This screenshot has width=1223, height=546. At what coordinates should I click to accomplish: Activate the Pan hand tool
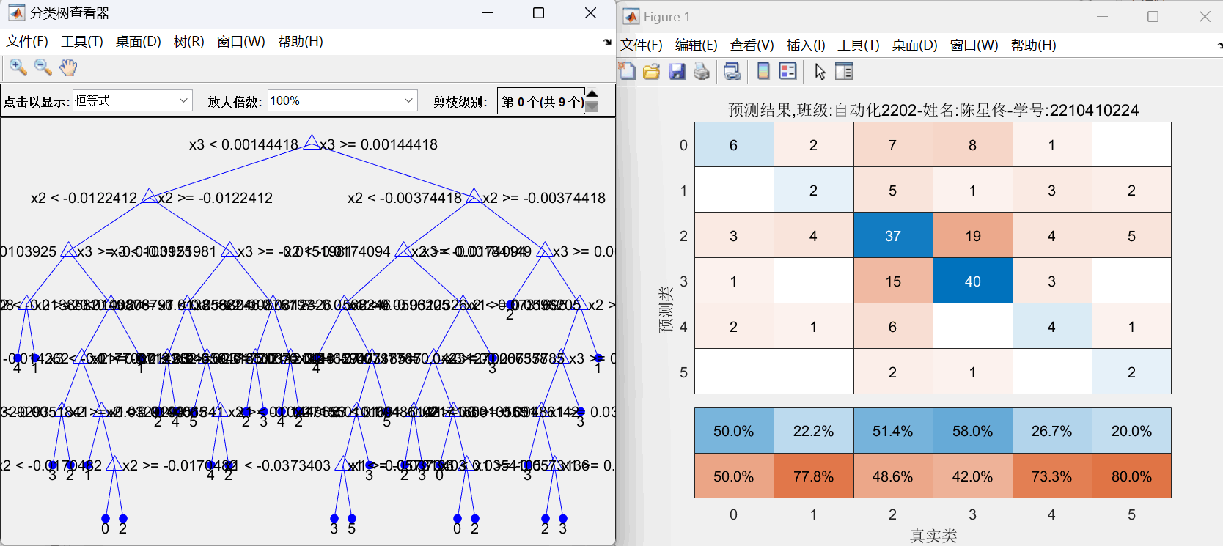[68, 67]
